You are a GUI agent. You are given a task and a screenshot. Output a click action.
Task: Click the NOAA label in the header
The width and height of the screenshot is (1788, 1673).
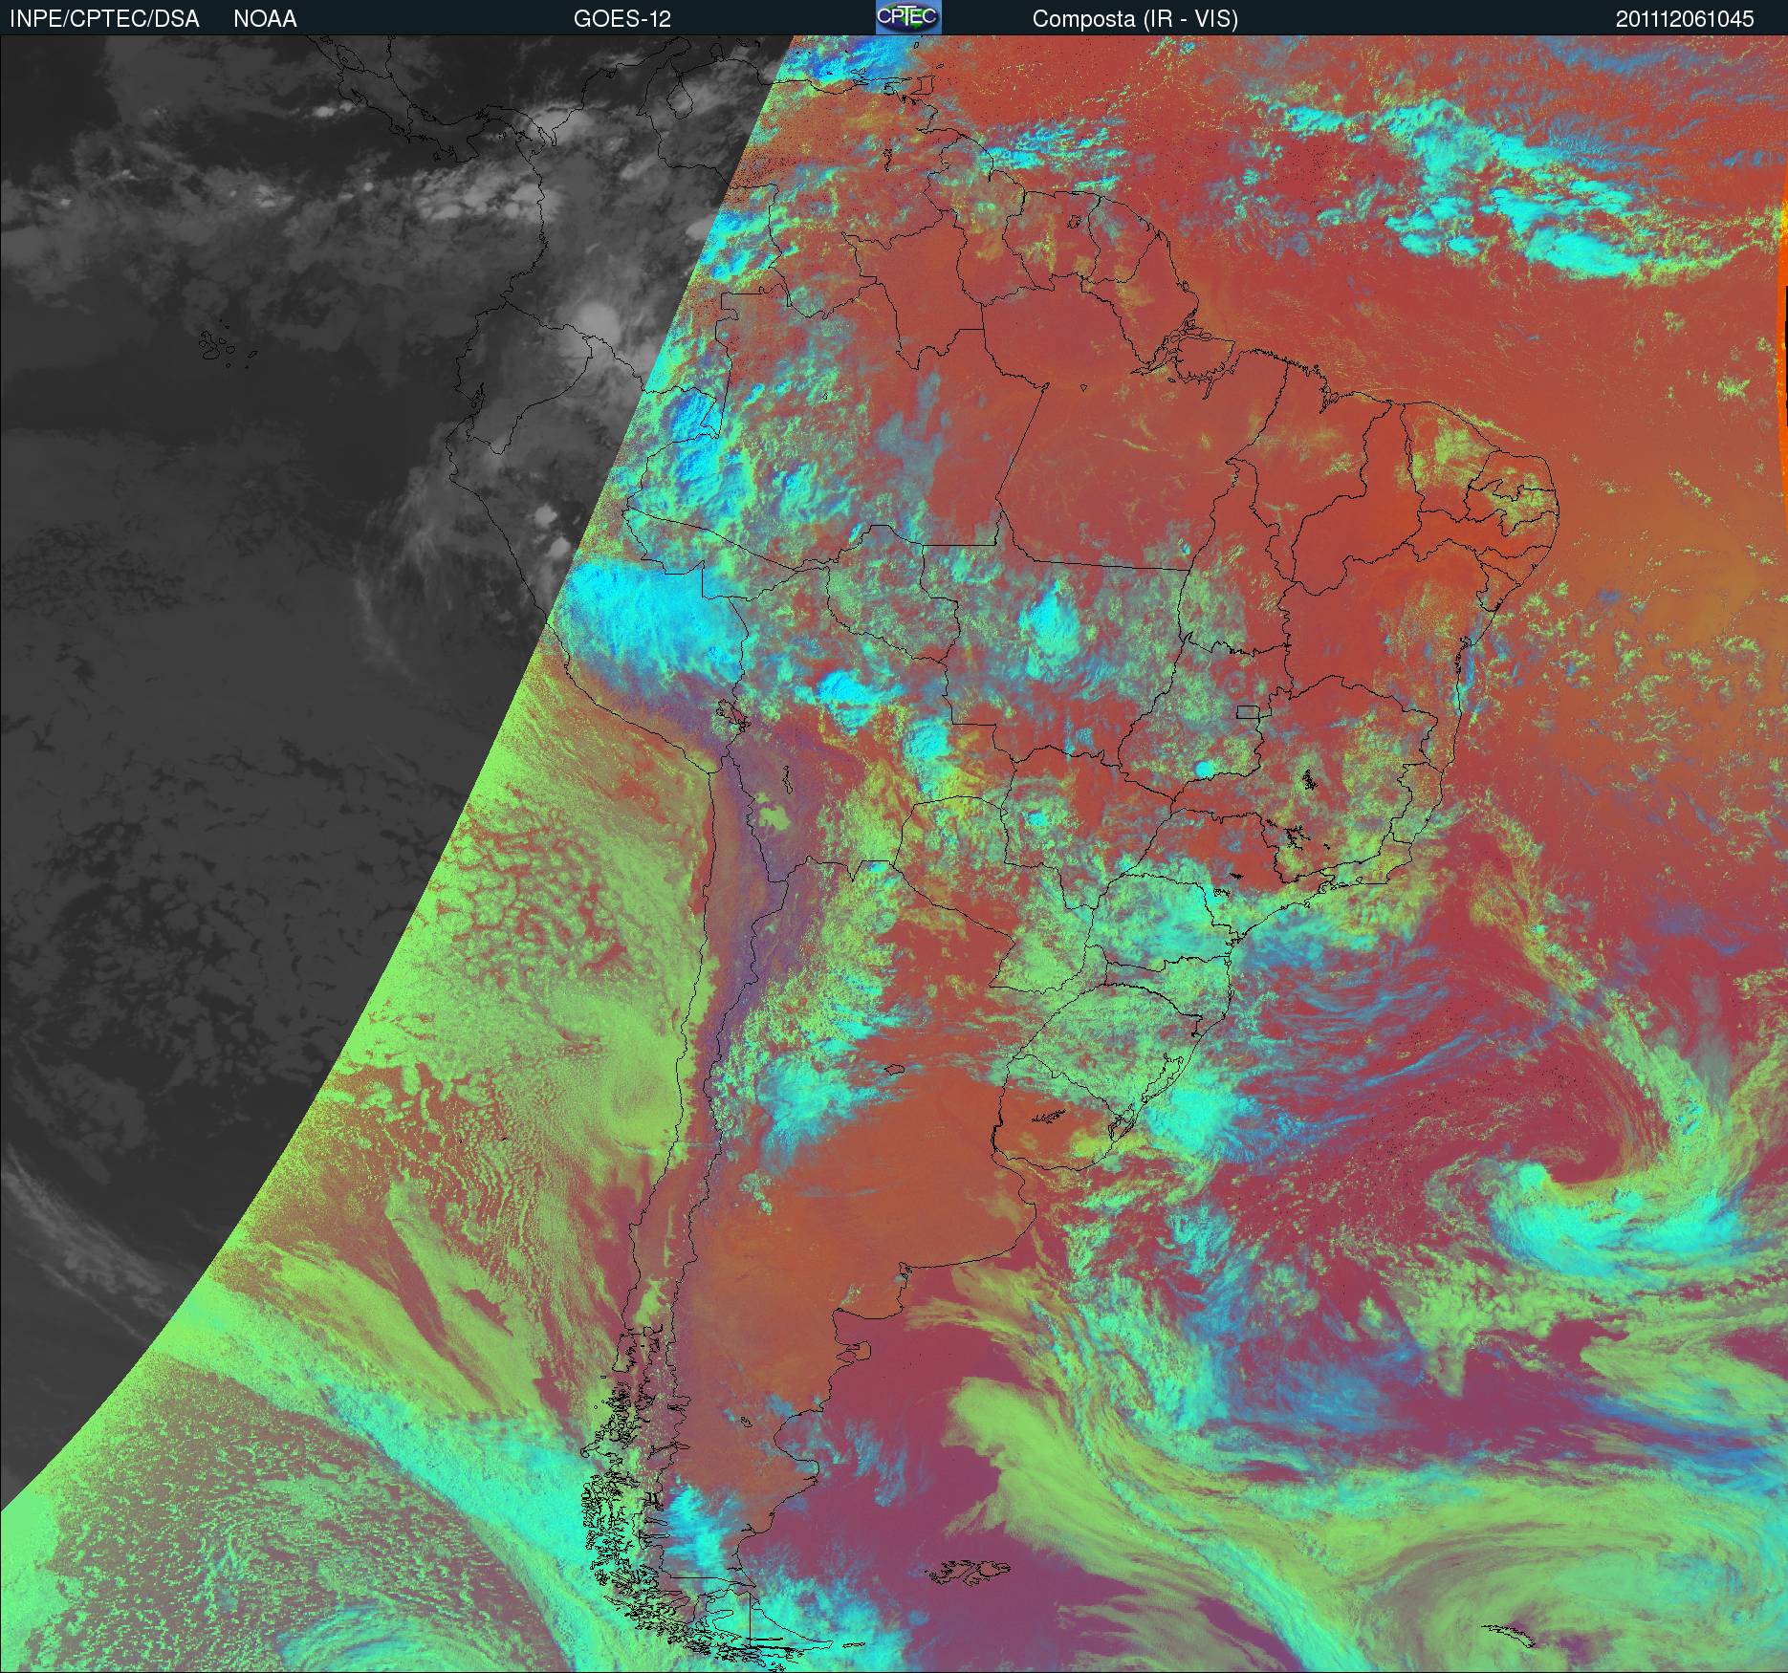[x=265, y=19]
